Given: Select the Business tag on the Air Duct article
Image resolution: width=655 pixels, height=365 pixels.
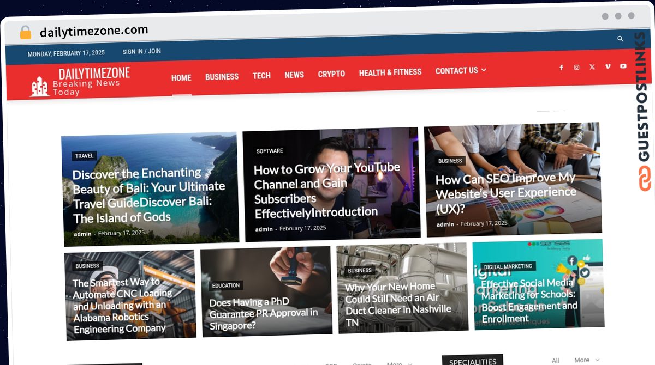Looking at the screenshot, I should (x=360, y=270).
